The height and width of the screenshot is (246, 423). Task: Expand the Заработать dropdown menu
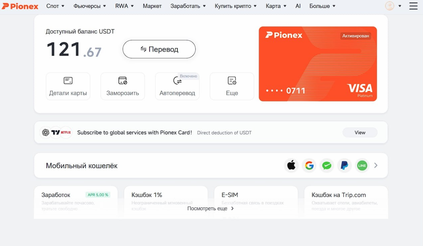pos(188,6)
